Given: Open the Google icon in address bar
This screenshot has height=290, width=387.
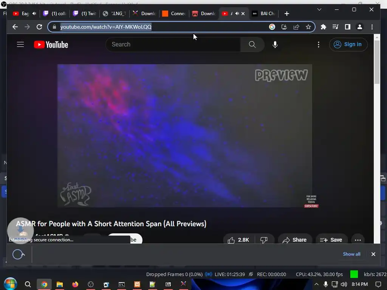Looking at the screenshot, I should (272, 27).
